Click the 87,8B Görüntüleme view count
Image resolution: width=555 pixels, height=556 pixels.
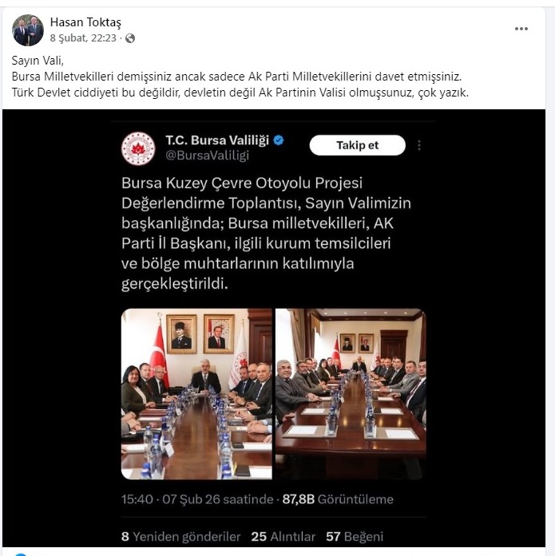(x=338, y=499)
